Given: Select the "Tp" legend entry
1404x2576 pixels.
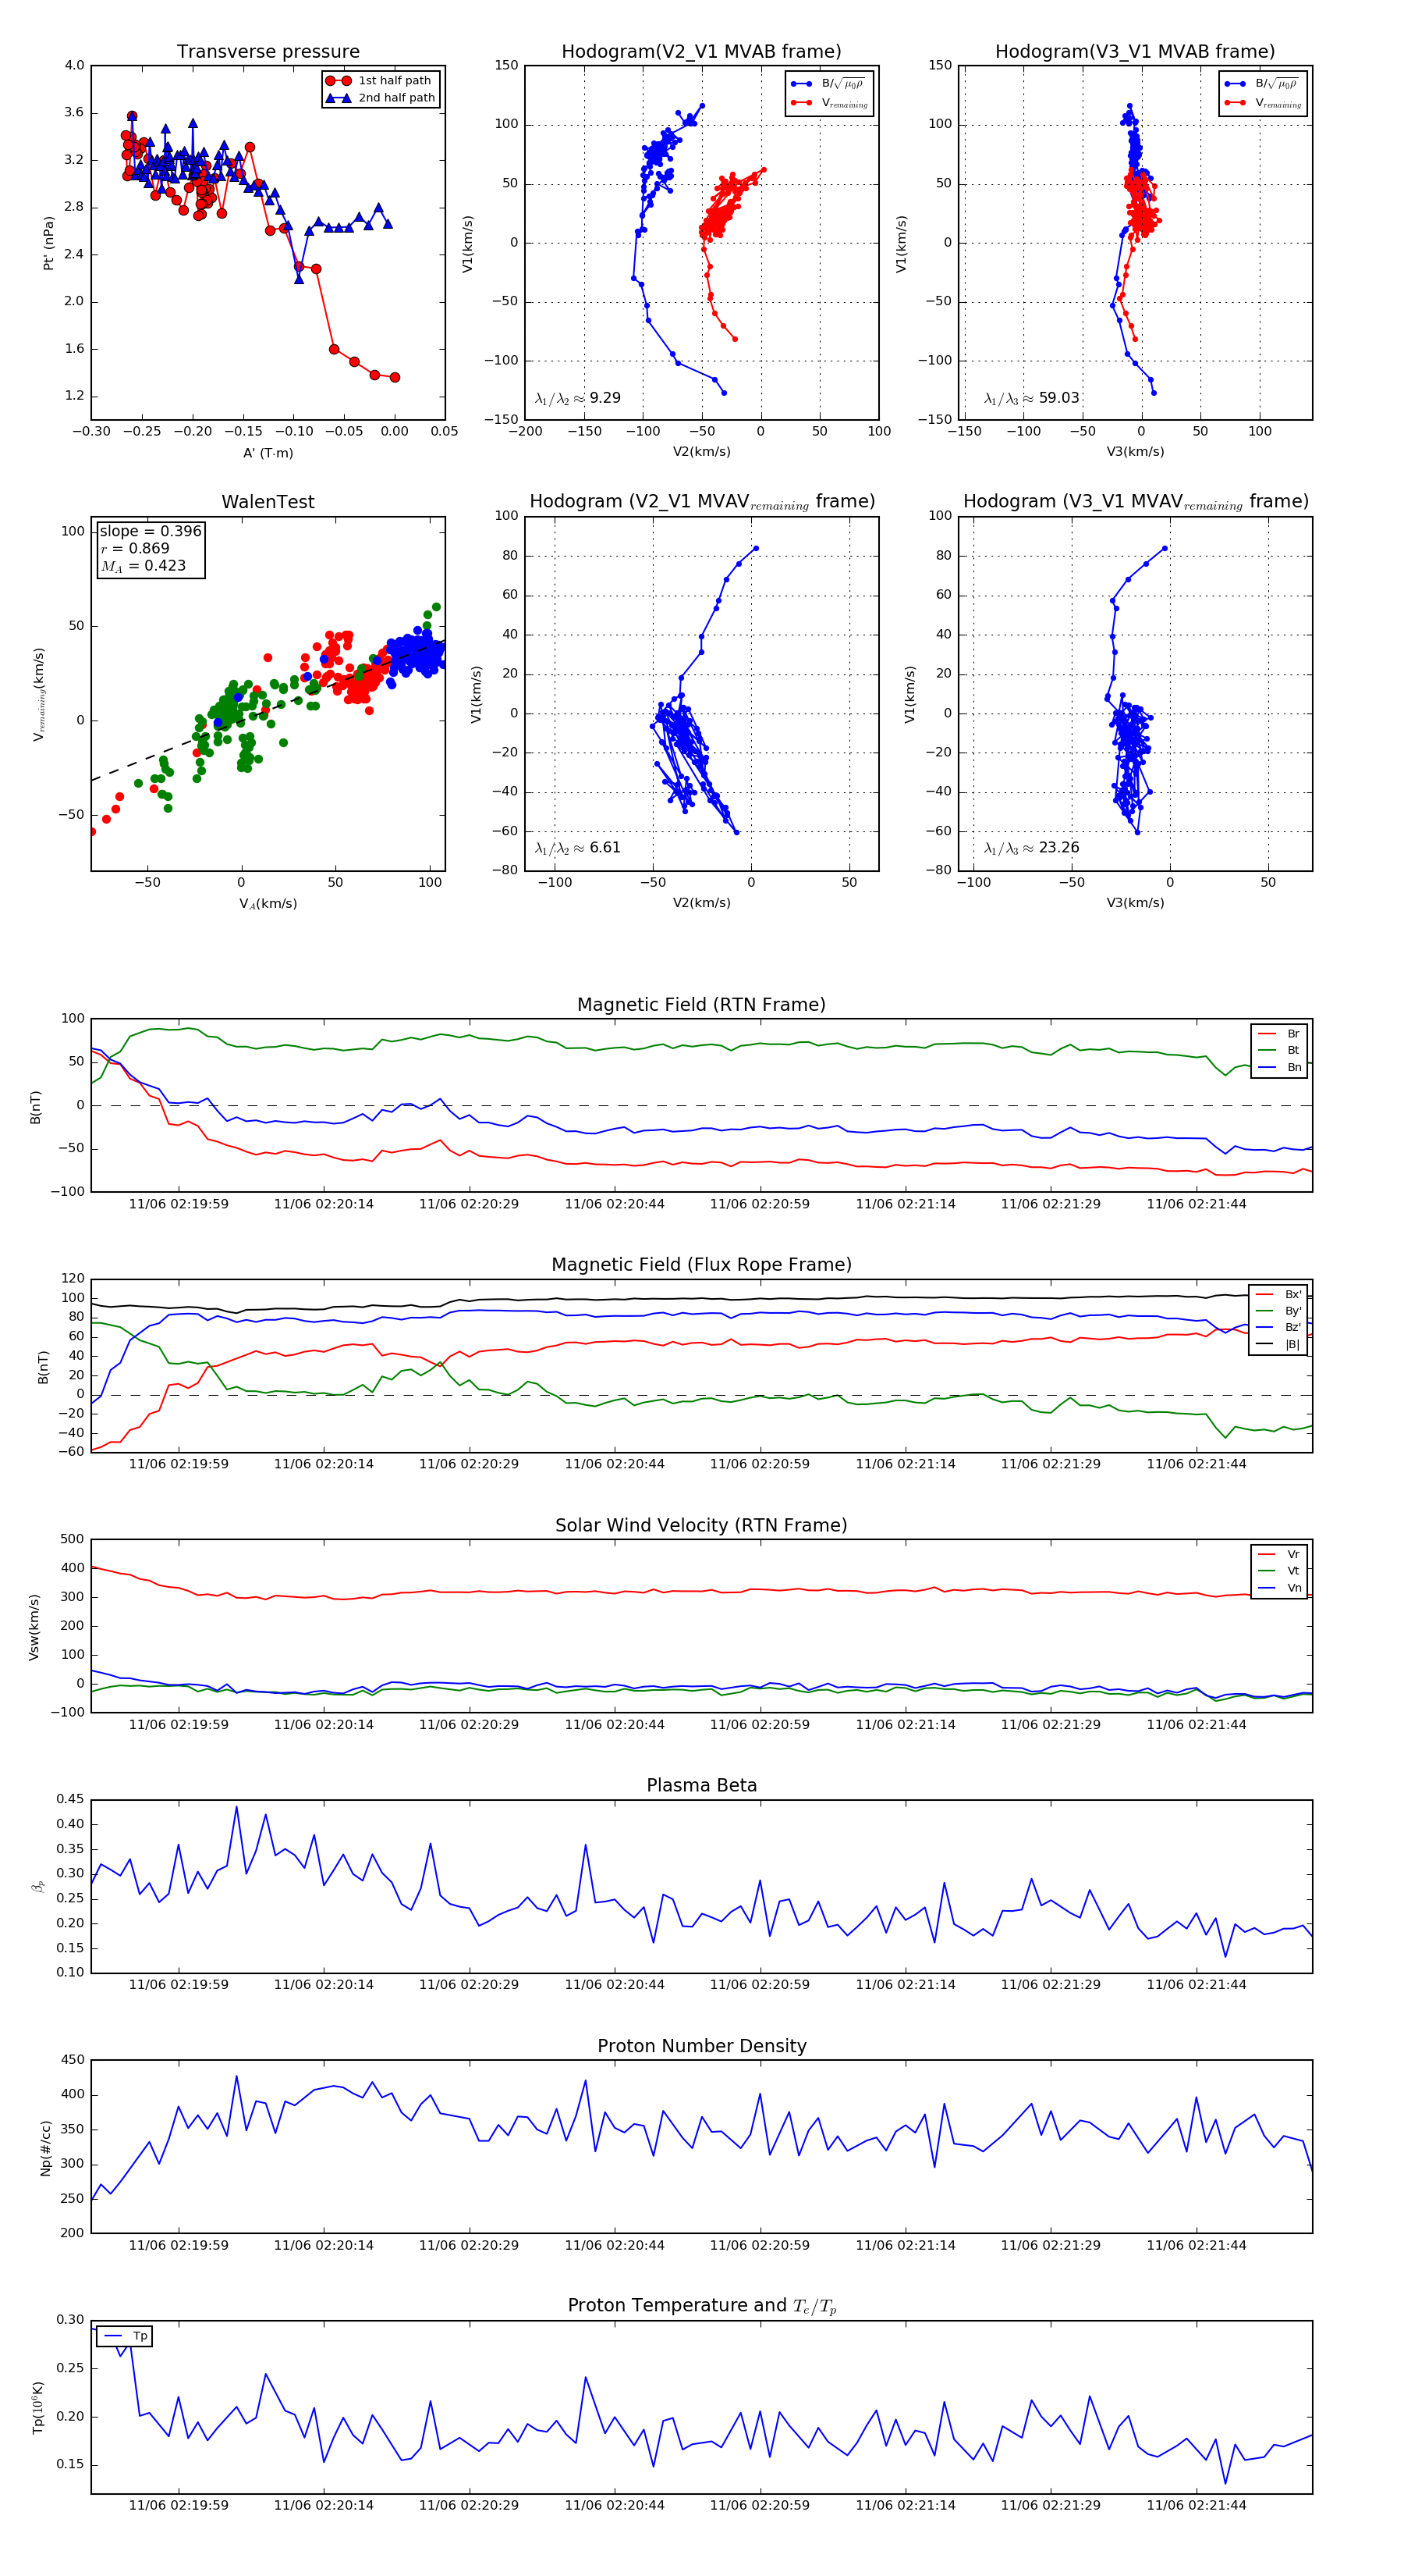Looking at the screenshot, I should 126,2336.
